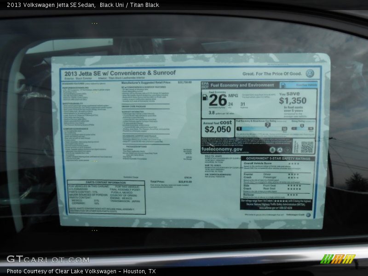Click the '$1,350' savings amount
This screenshot has height=276, width=368.
[293, 101]
